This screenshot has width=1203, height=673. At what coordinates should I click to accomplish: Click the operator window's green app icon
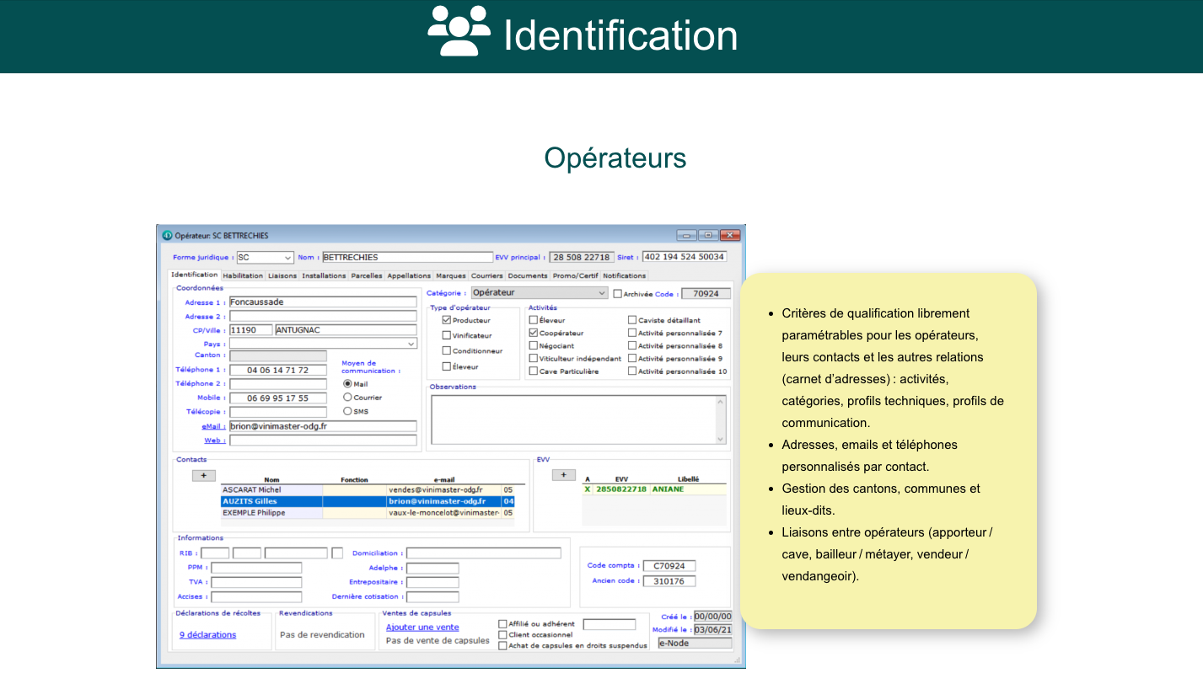point(167,236)
